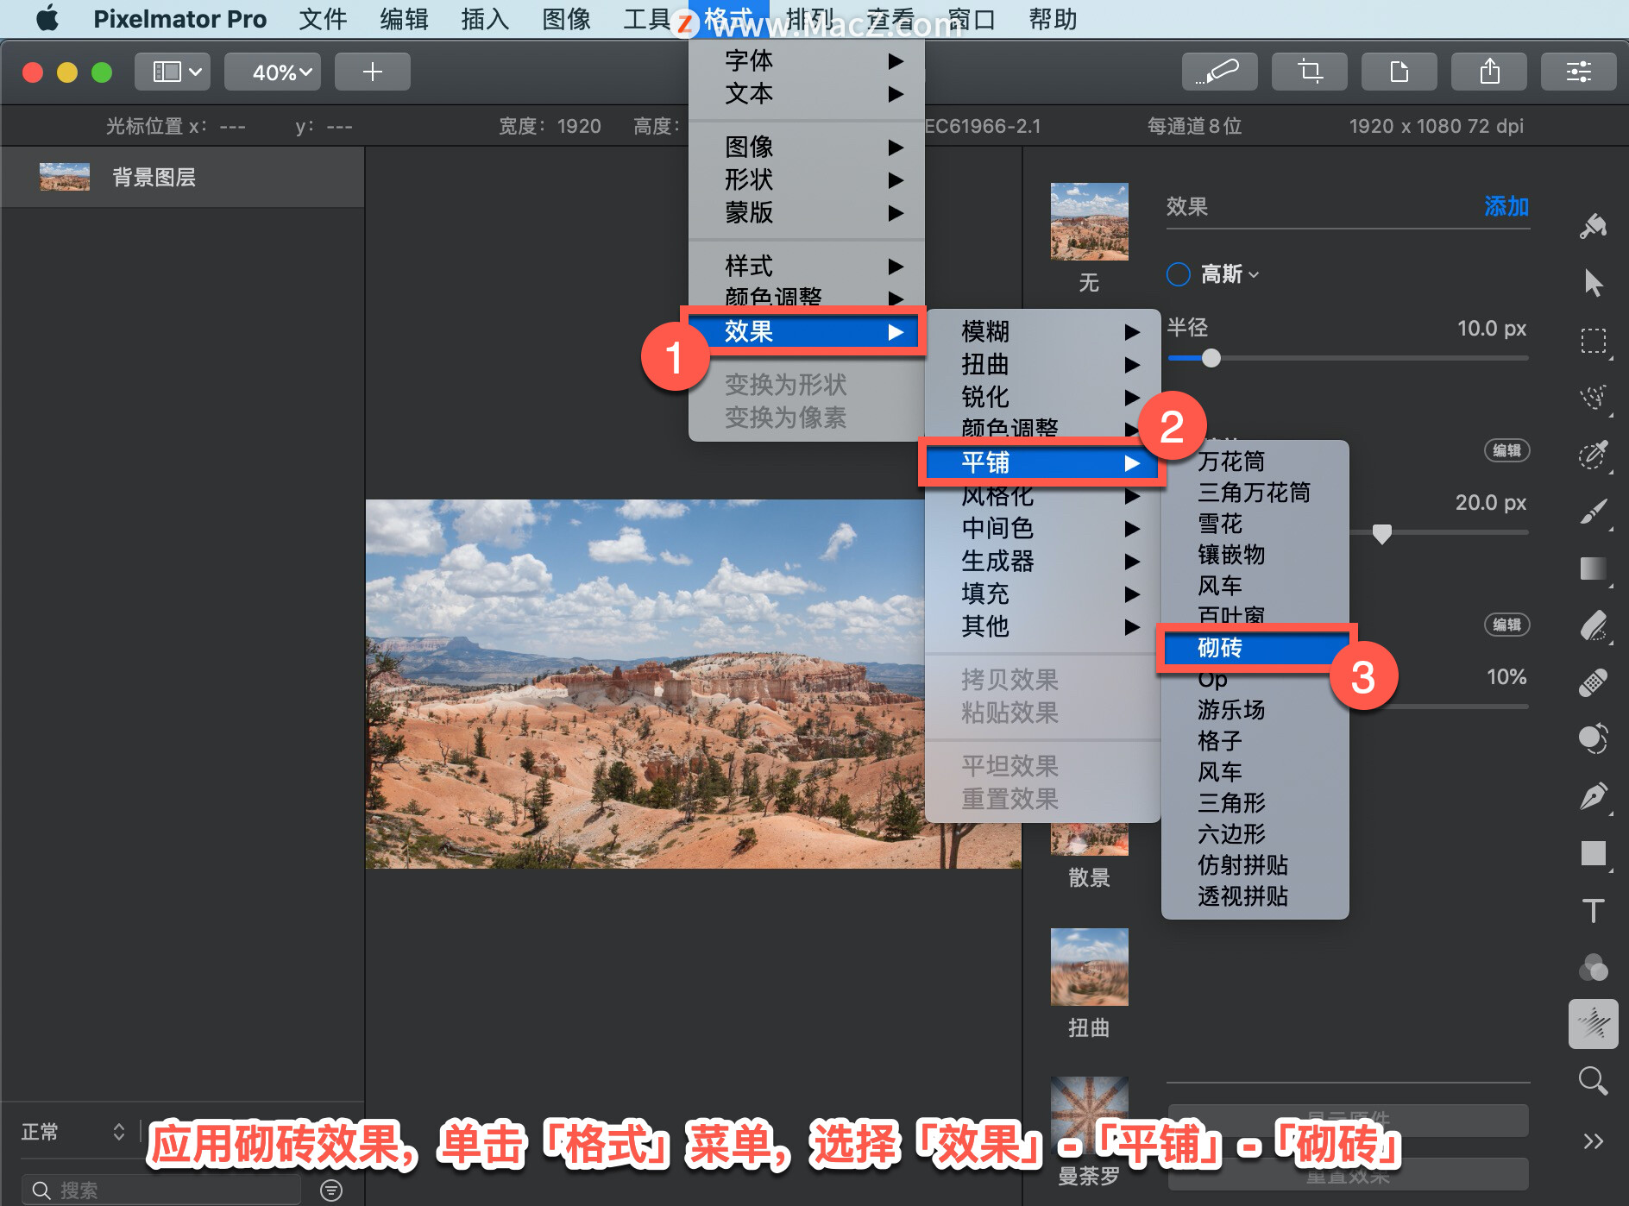Select the active Effects tool icon
Viewport: 1629px width, 1206px height.
pyautogui.click(x=1593, y=1024)
